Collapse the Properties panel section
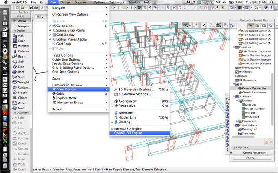 tap(235, 147)
